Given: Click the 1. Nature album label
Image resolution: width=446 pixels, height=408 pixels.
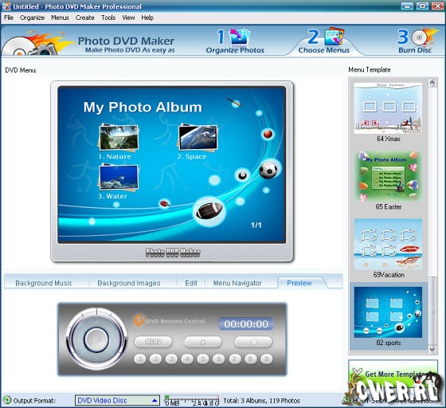Looking at the screenshot, I should tap(115, 156).
